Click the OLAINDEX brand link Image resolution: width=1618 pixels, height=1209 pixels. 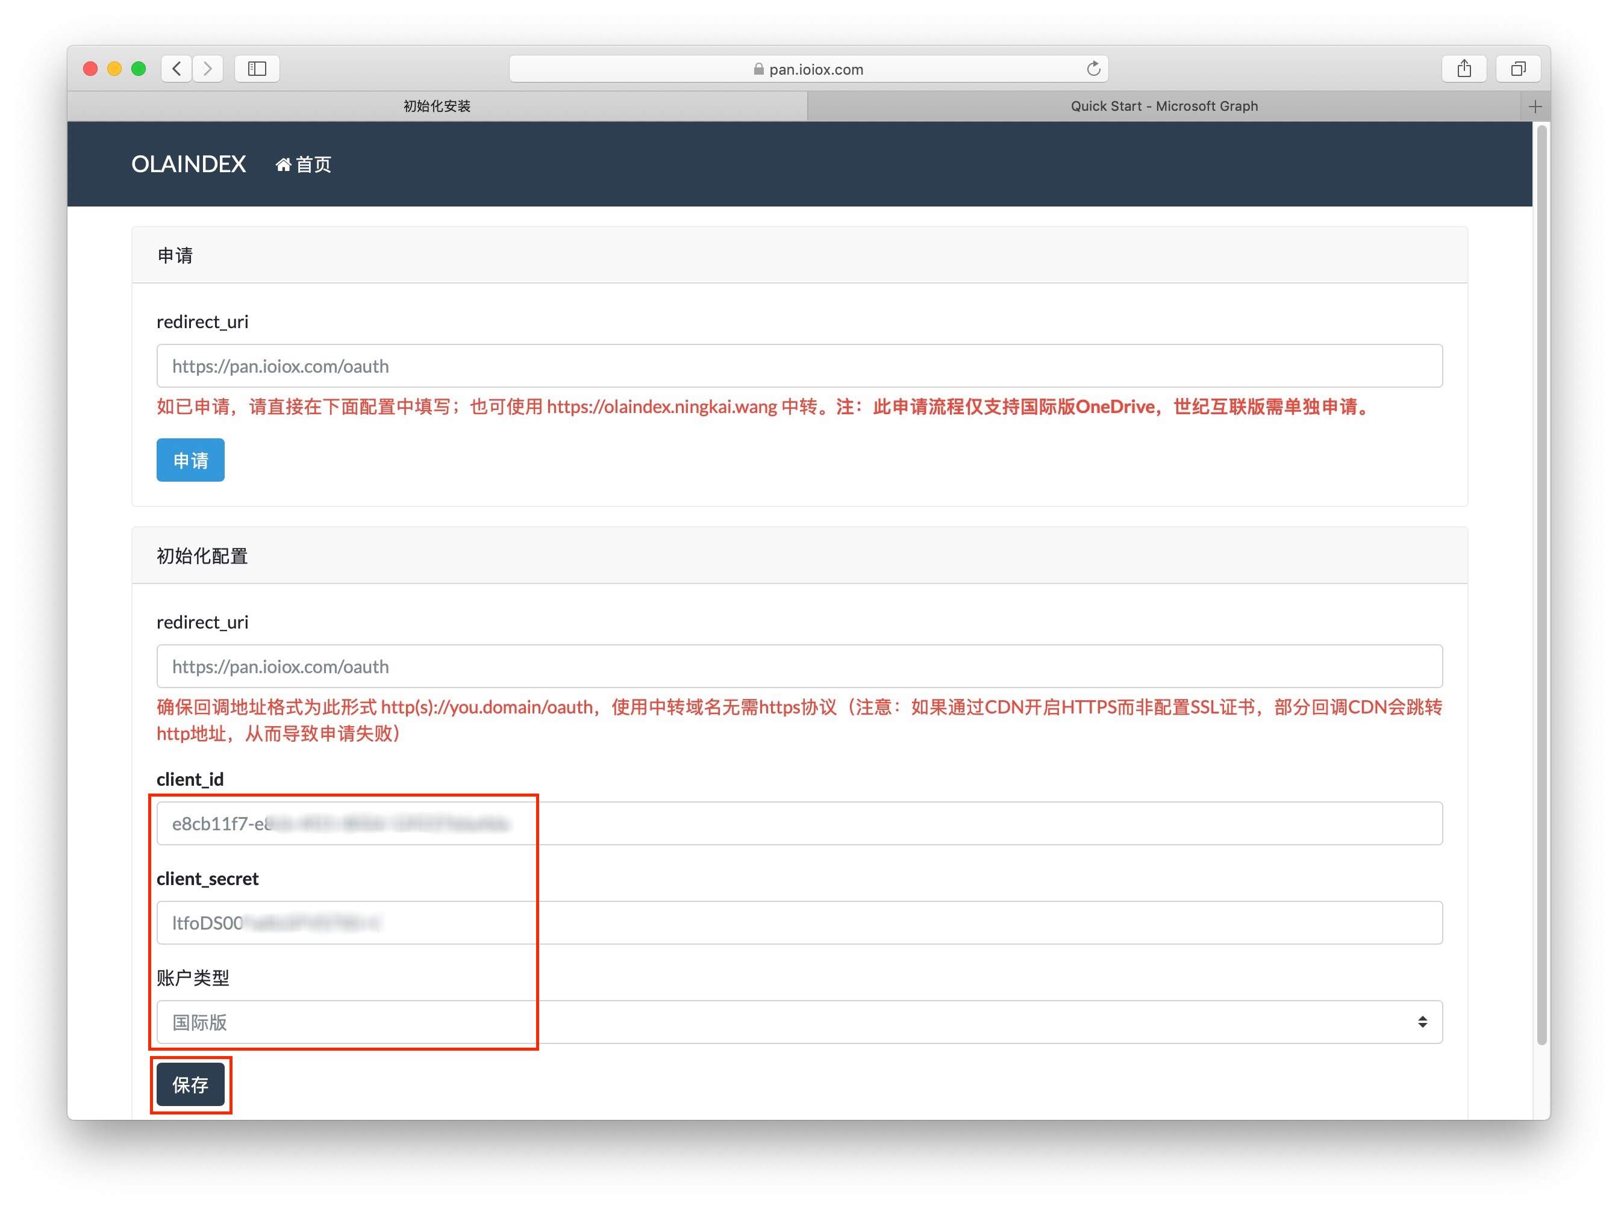click(188, 164)
